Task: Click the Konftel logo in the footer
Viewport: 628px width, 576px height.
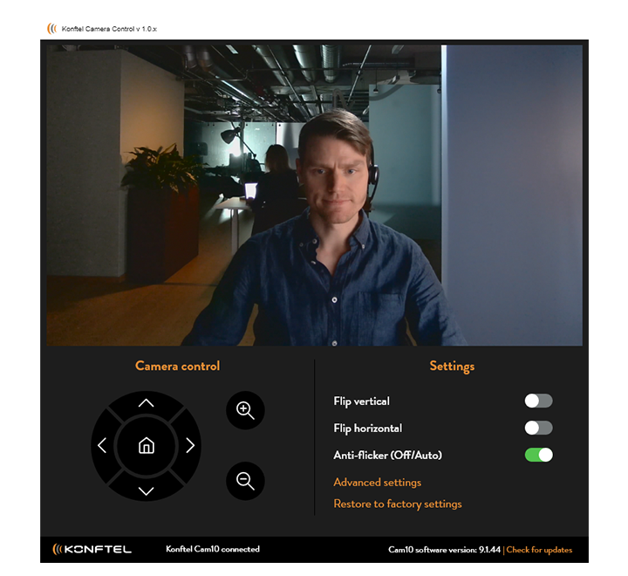Action: coord(92,549)
